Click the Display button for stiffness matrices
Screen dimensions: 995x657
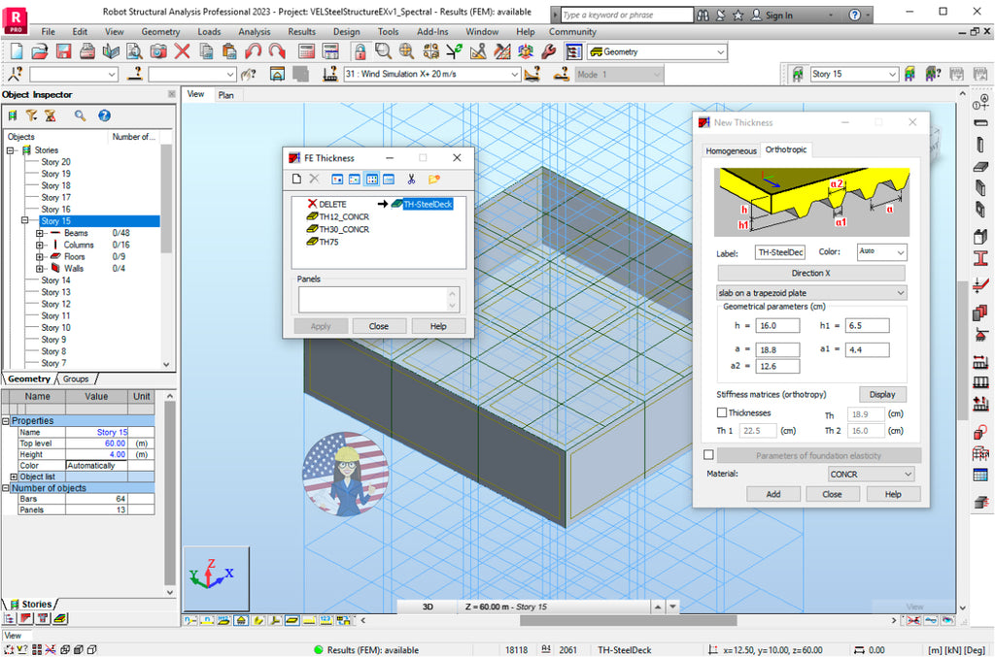[x=882, y=394]
